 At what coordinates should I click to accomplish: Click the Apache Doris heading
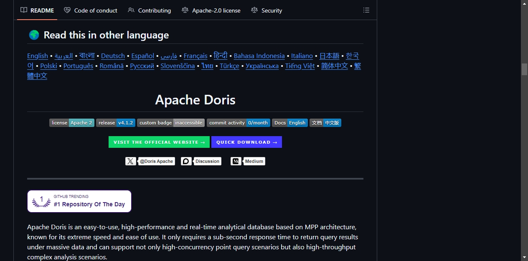195,100
